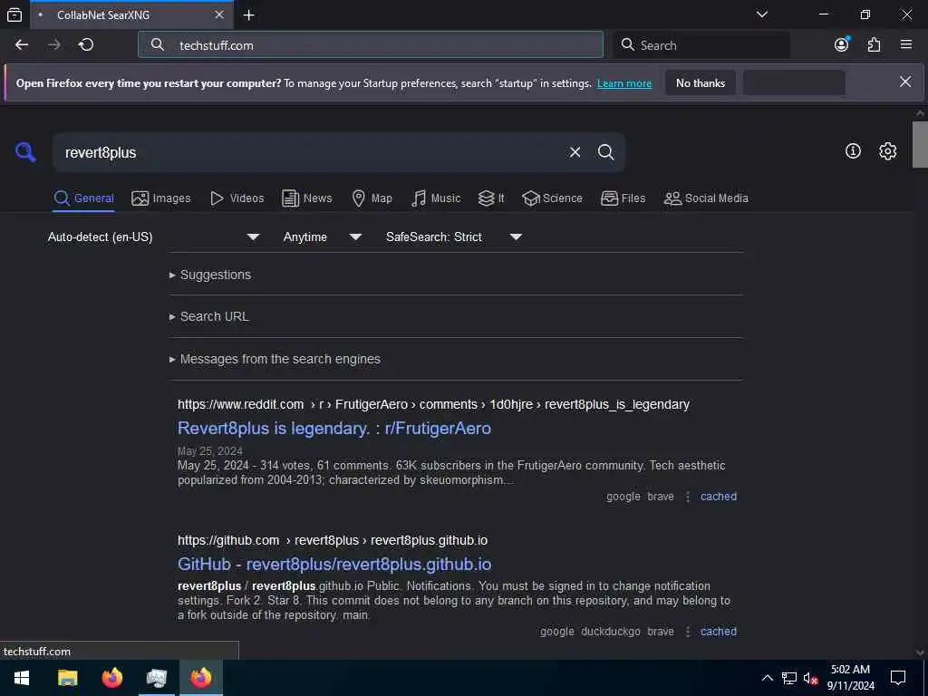Open the Firefox View icon at tab bar start
This screenshot has width=928, height=696.
coord(14,14)
